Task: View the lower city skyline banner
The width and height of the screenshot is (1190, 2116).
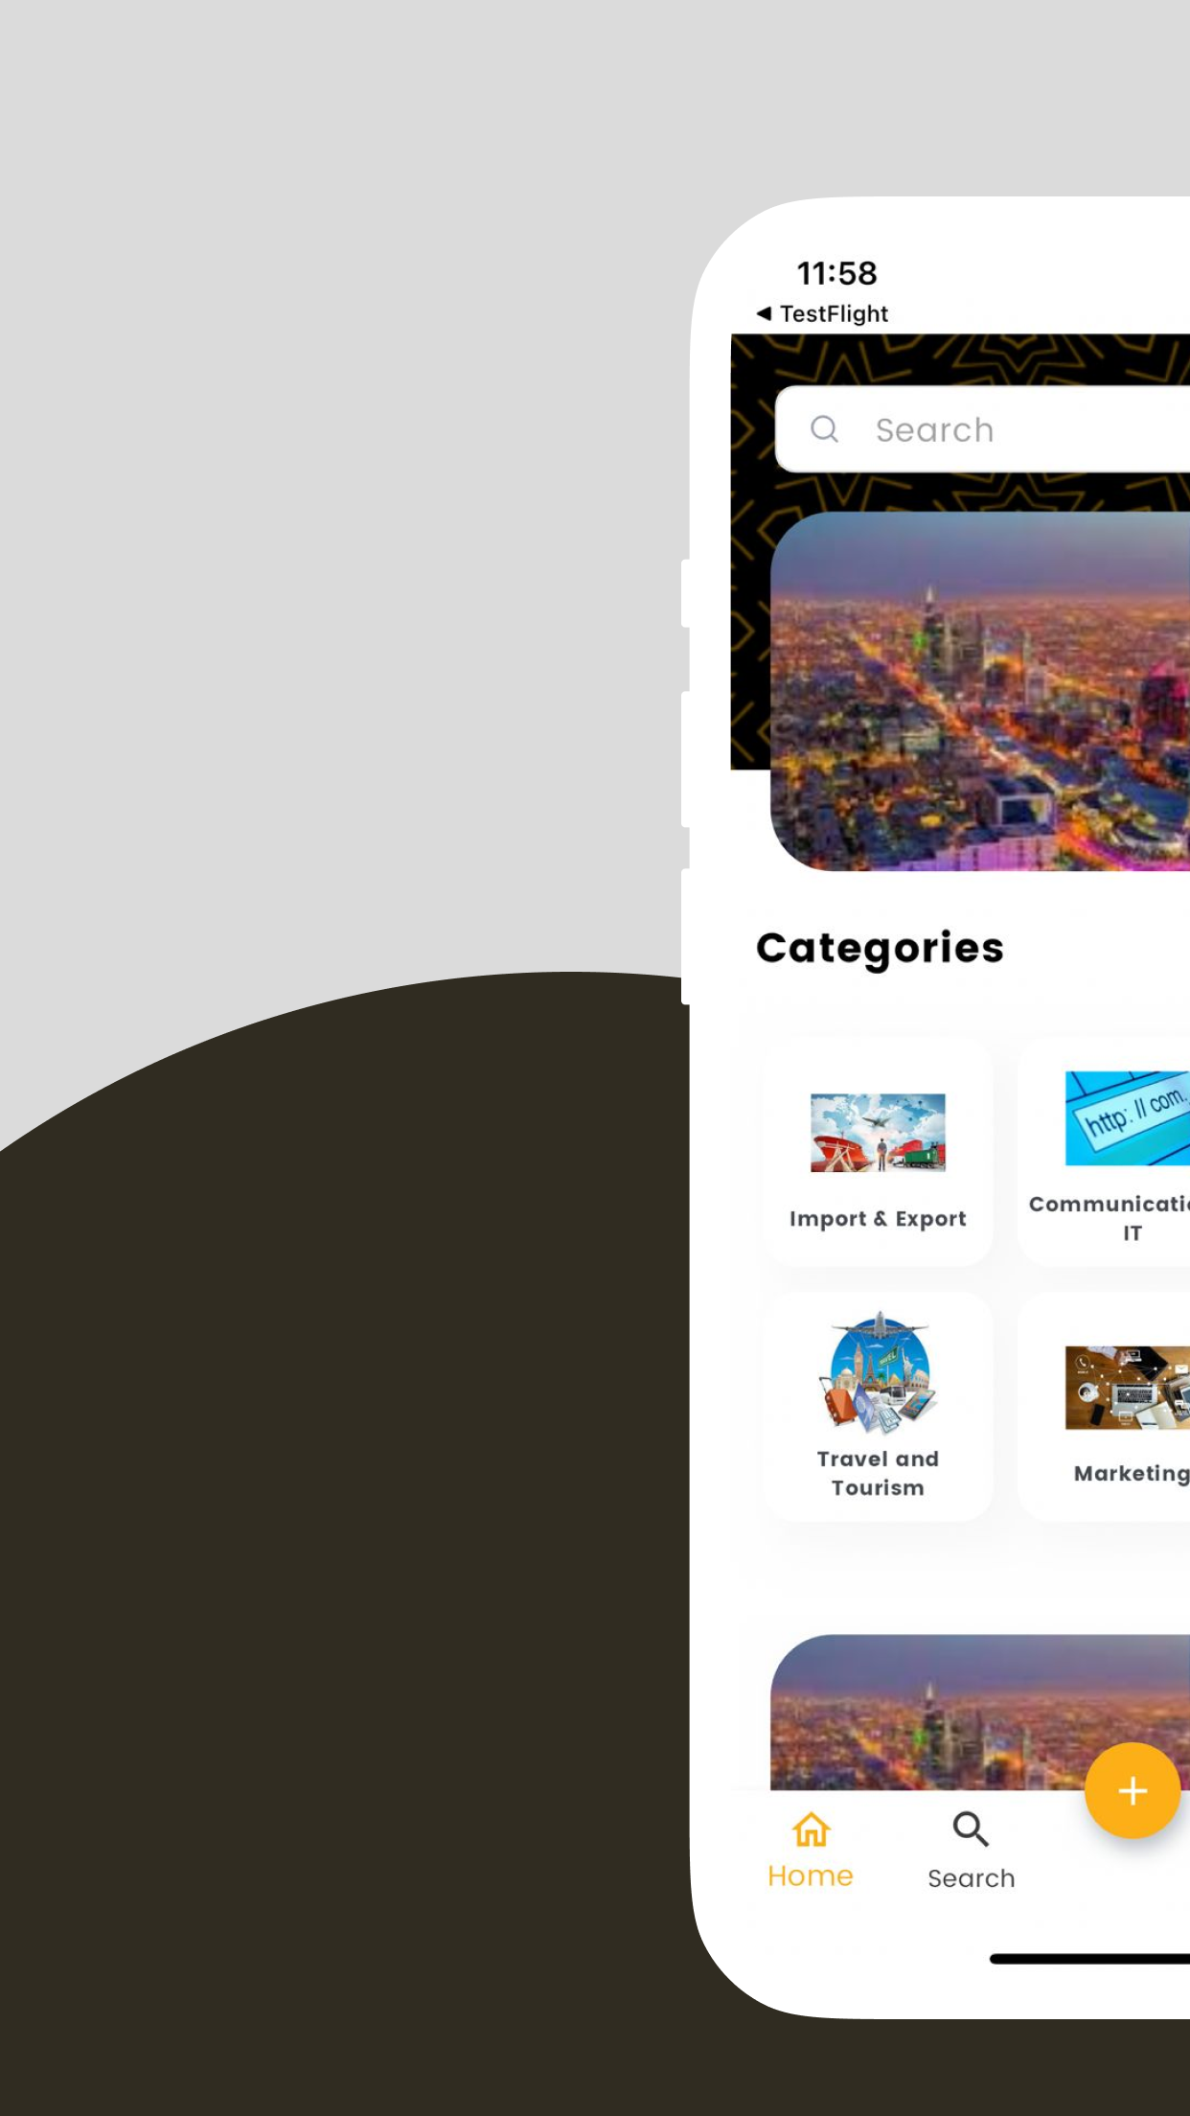Action: point(980,1713)
